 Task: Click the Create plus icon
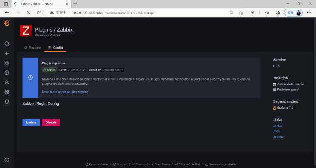click(x=7, y=53)
